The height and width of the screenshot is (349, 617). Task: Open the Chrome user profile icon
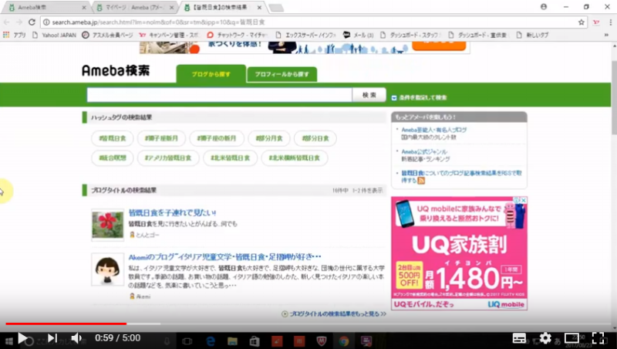click(544, 7)
